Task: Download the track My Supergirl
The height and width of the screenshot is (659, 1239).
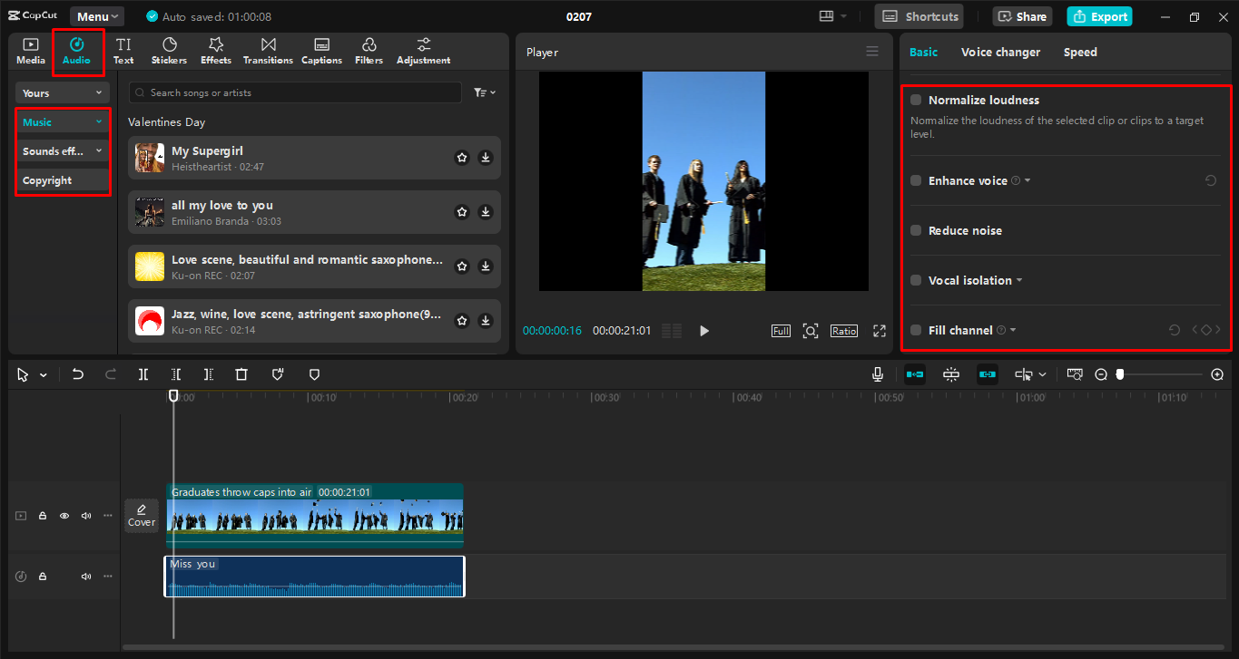Action: point(486,157)
